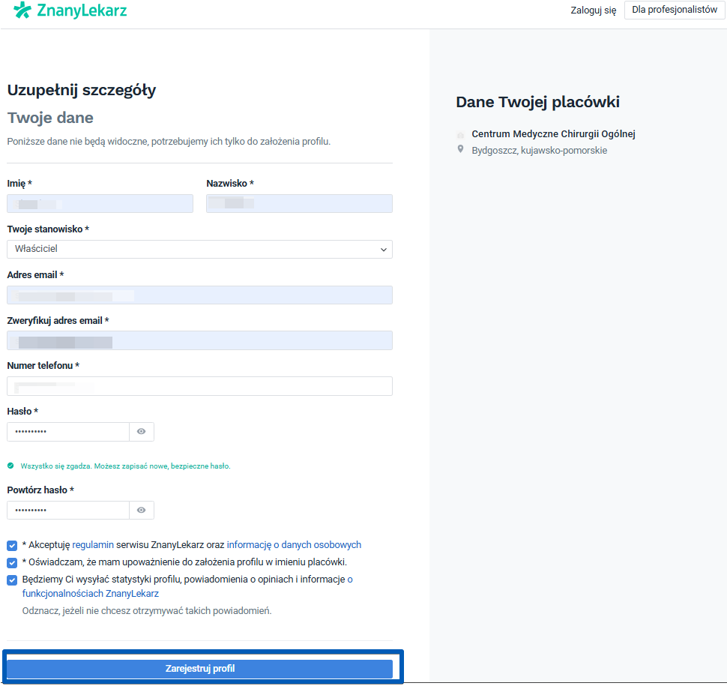The height and width of the screenshot is (686, 727).
Task: Expand the stanowisko combo box chevron
Action: (383, 249)
